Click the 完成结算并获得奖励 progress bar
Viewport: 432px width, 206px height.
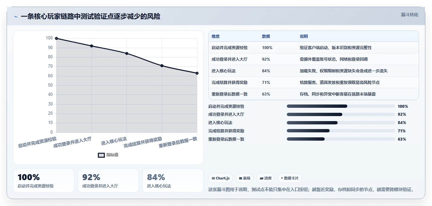pos(341,131)
